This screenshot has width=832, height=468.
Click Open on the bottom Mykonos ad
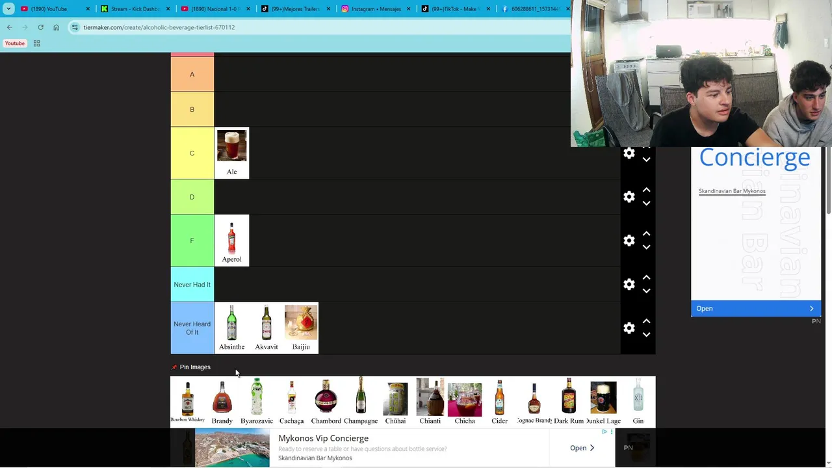[x=582, y=448]
